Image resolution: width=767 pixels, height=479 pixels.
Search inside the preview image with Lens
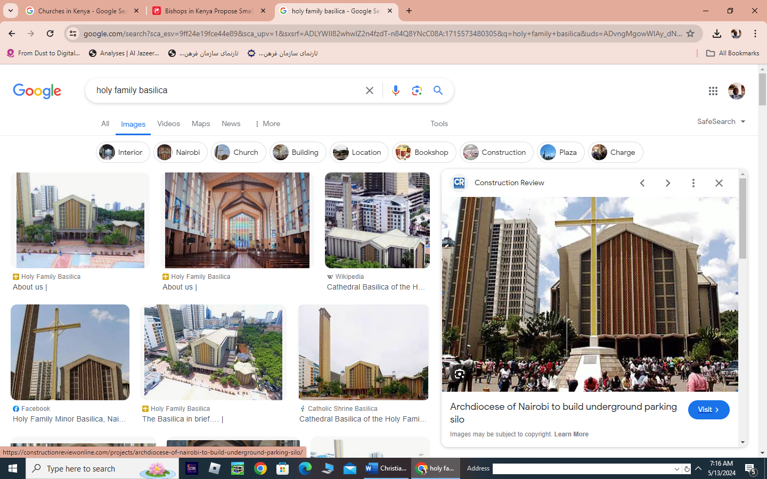(459, 374)
